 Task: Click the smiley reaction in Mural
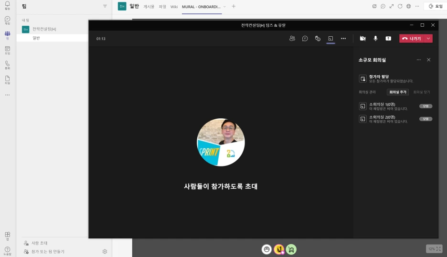pos(266,249)
